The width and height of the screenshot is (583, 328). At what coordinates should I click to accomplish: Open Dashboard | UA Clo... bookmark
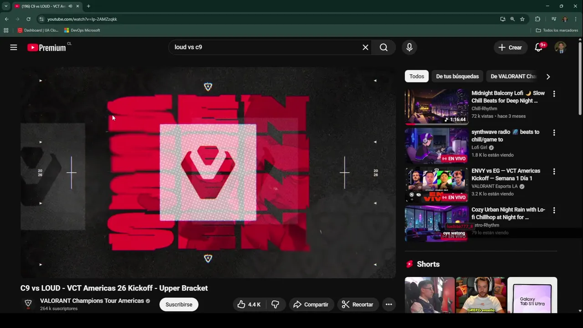pos(38,31)
